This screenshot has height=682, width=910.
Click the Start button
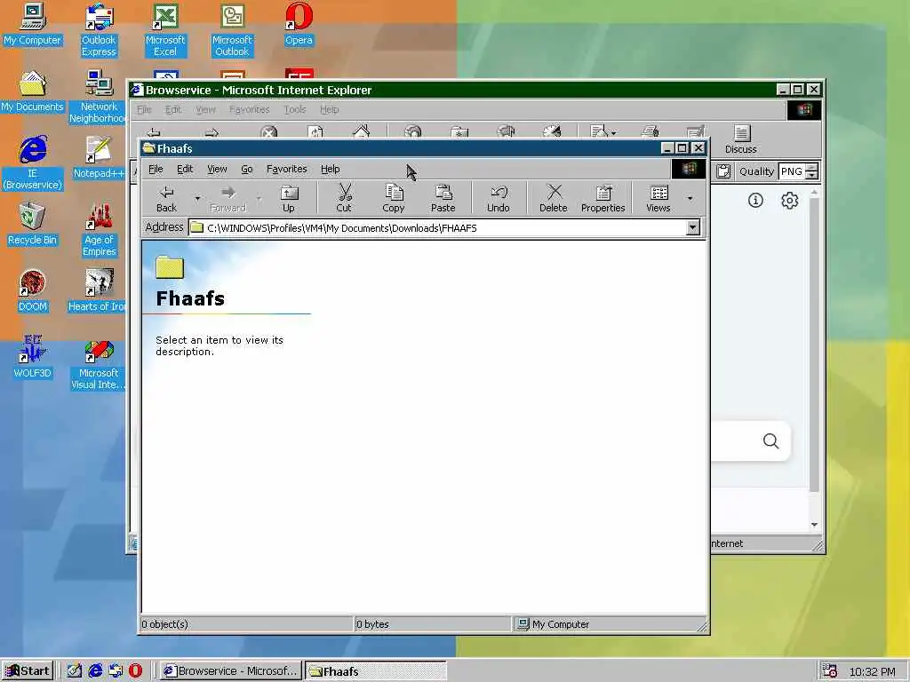point(28,671)
